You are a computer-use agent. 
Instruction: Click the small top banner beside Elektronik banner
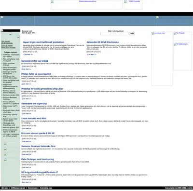133,4
